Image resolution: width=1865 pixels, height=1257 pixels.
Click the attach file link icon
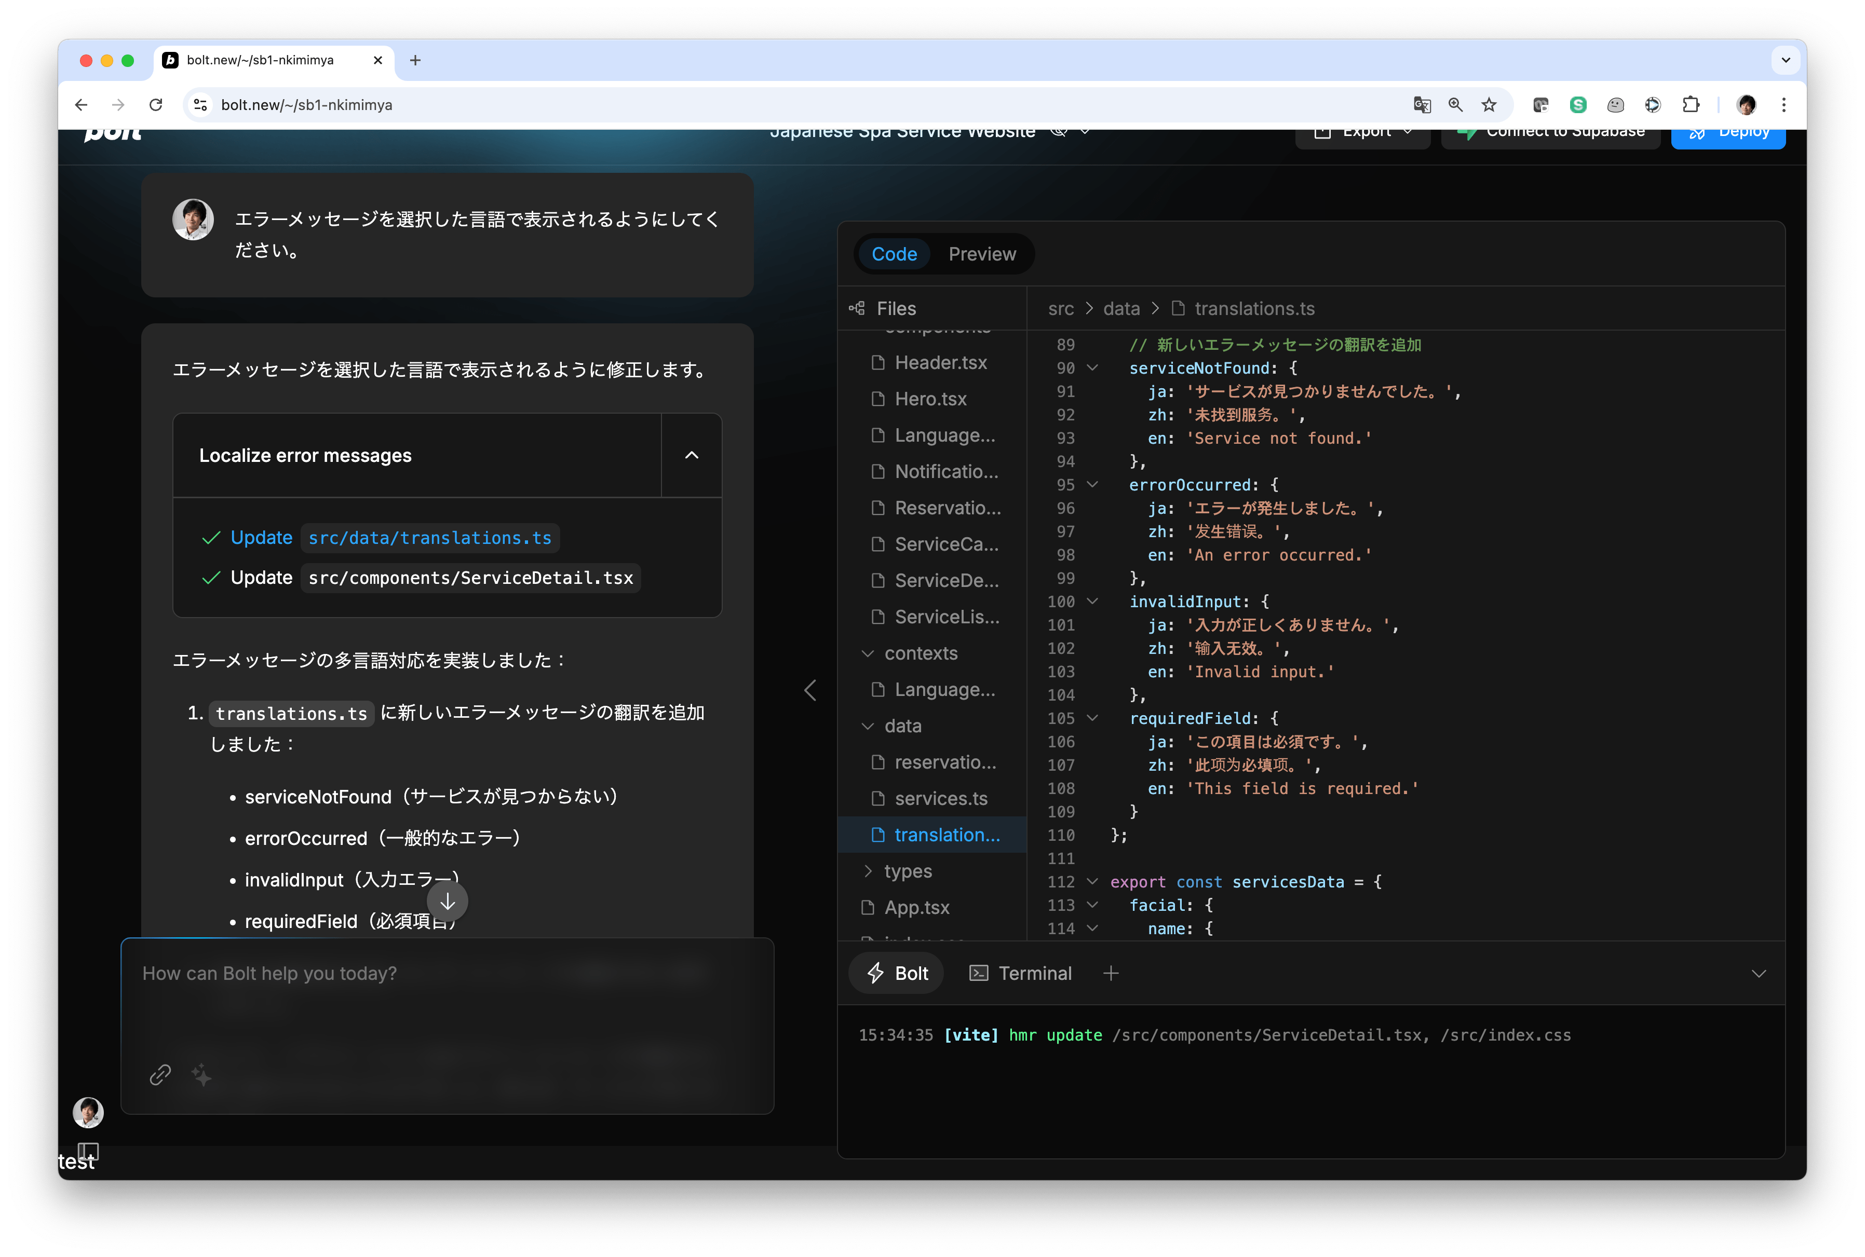pos(160,1074)
